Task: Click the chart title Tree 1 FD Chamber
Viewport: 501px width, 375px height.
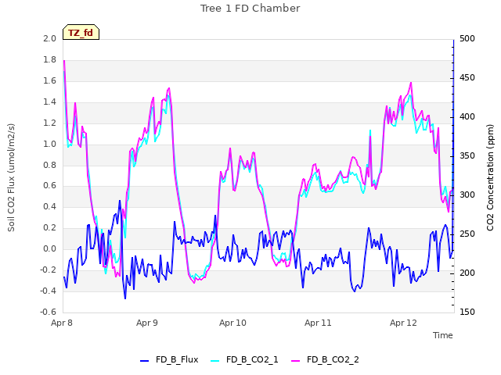Action: 250,9
